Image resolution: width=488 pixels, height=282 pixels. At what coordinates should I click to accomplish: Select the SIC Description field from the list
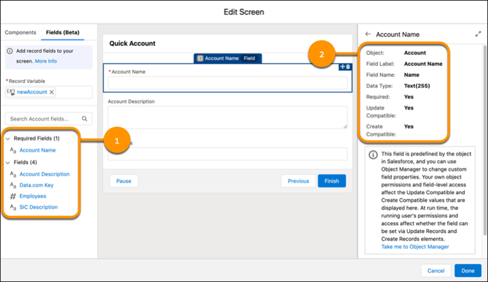coord(38,207)
